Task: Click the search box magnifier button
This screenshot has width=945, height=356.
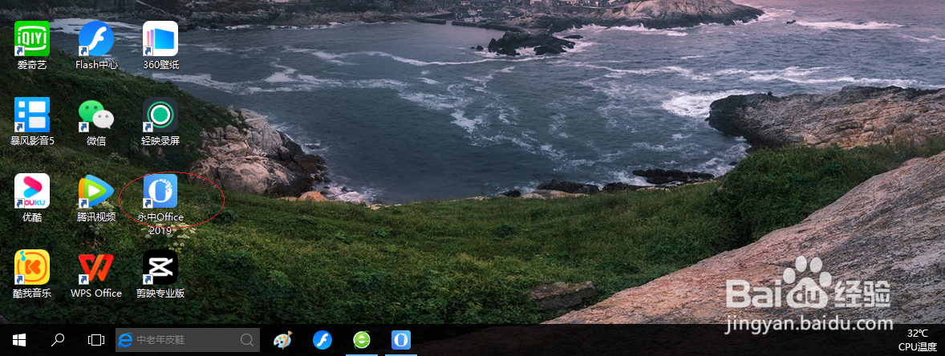Action: [247, 340]
